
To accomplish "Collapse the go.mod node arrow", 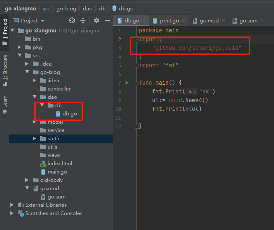I will 27,188.
